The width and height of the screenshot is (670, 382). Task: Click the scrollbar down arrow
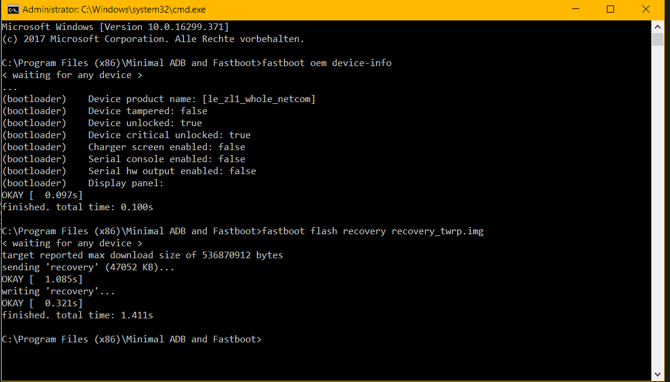(x=657, y=375)
